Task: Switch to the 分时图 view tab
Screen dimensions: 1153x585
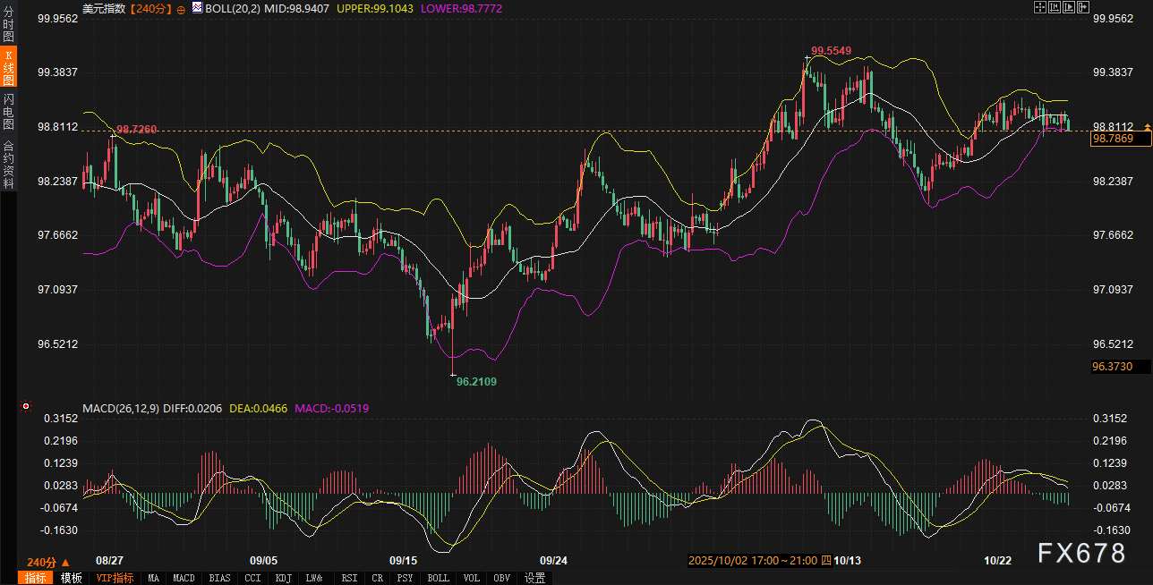Action: 8,23
